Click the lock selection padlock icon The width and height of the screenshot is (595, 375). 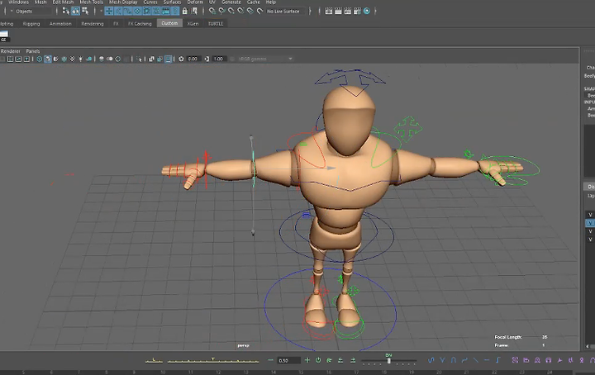185,11
